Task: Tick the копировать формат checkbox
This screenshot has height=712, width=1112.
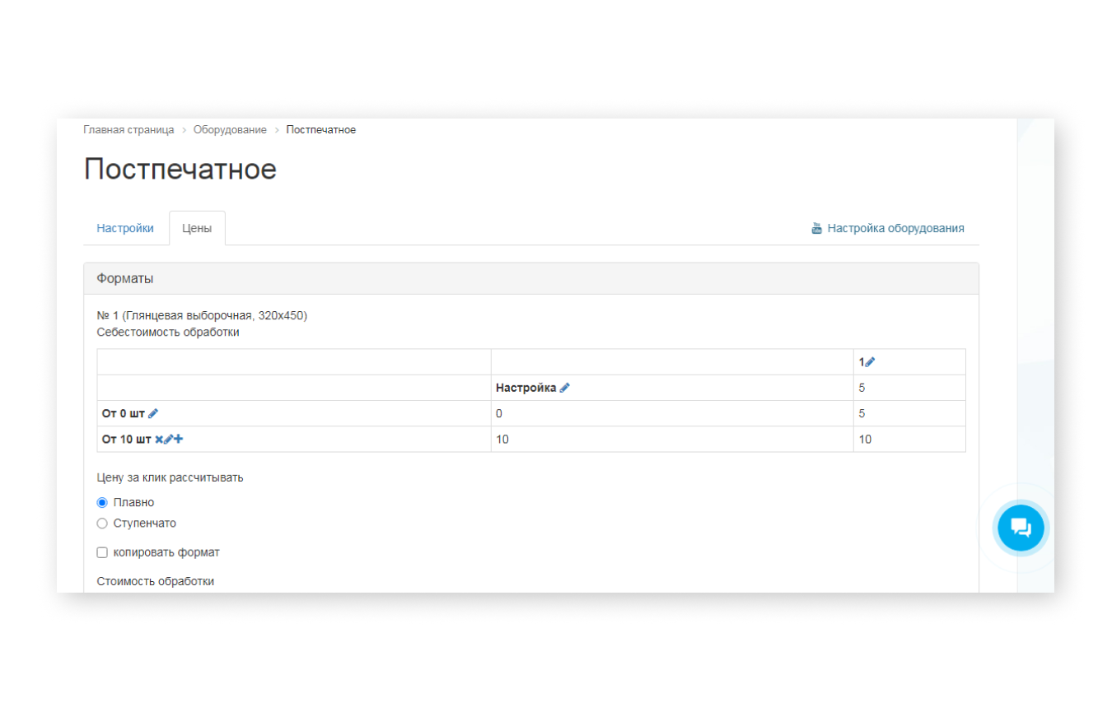Action: 102,552
